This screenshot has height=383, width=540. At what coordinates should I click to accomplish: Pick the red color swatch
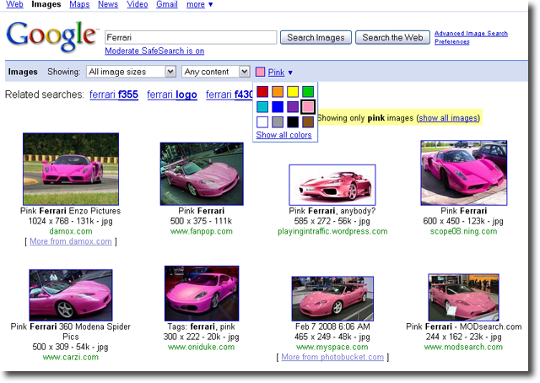(262, 92)
